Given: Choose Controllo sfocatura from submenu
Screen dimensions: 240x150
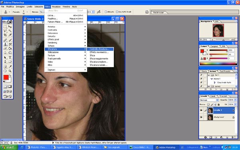Looking at the screenshot, I should point(100,49).
